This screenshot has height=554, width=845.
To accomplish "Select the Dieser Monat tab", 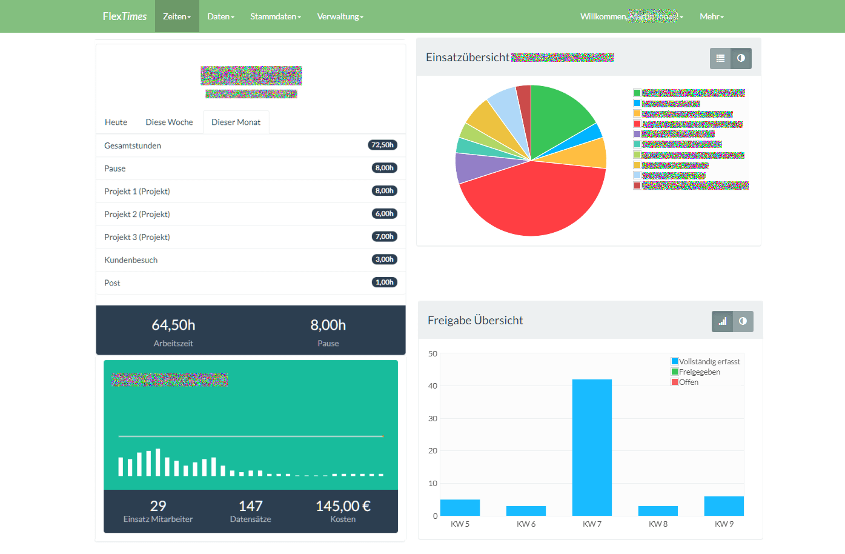I will click(x=236, y=122).
